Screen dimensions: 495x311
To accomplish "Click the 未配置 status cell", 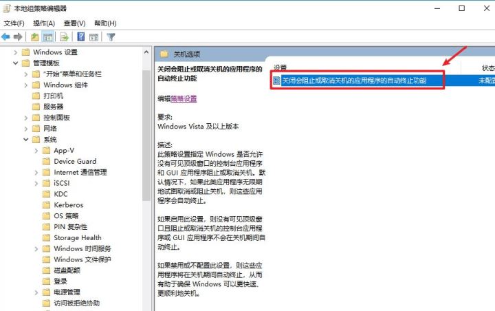I will tap(487, 81).
